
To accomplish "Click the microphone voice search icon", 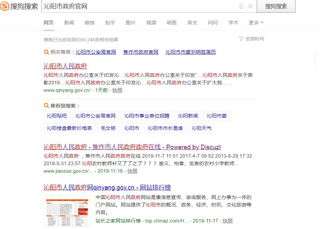I will [x=241, y=6].
